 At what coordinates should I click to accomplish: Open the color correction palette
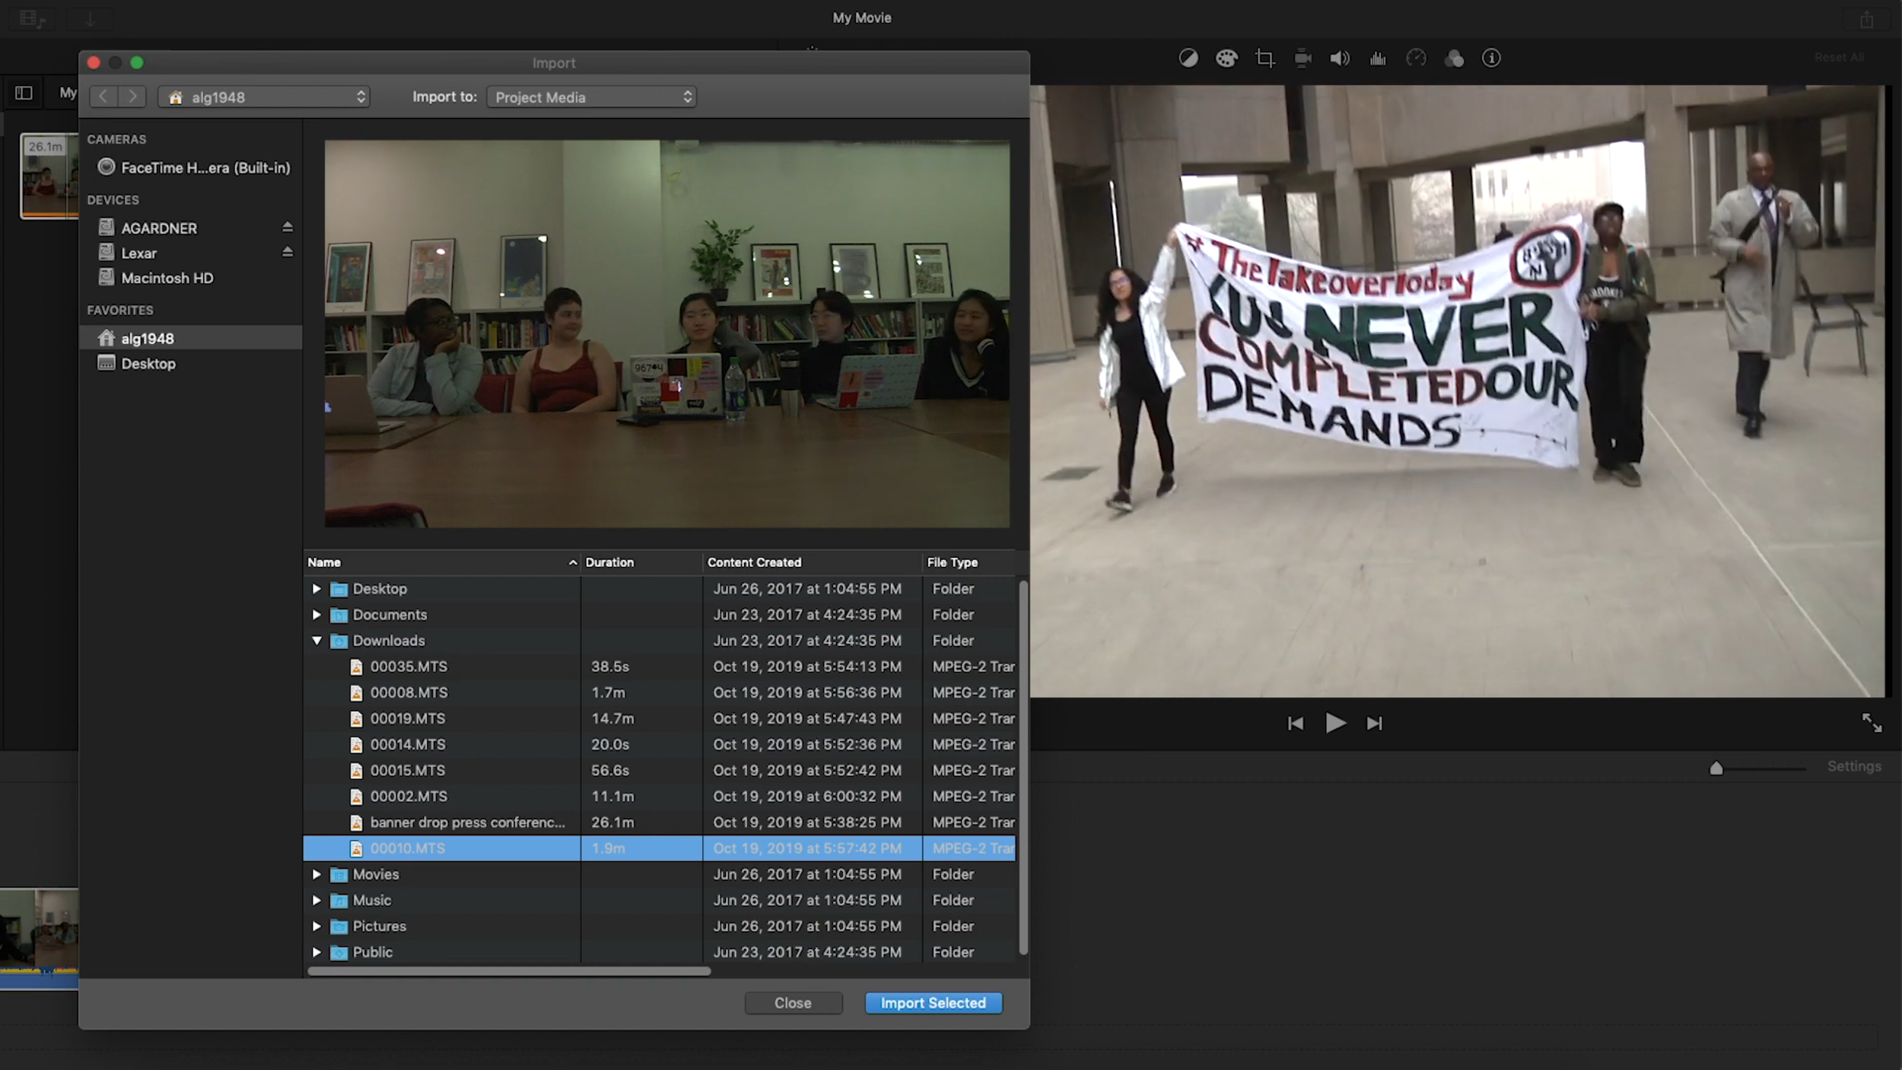1226,58
